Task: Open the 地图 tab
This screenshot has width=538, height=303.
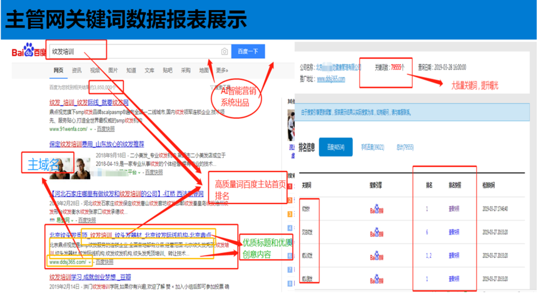Action: coord(204,70)
